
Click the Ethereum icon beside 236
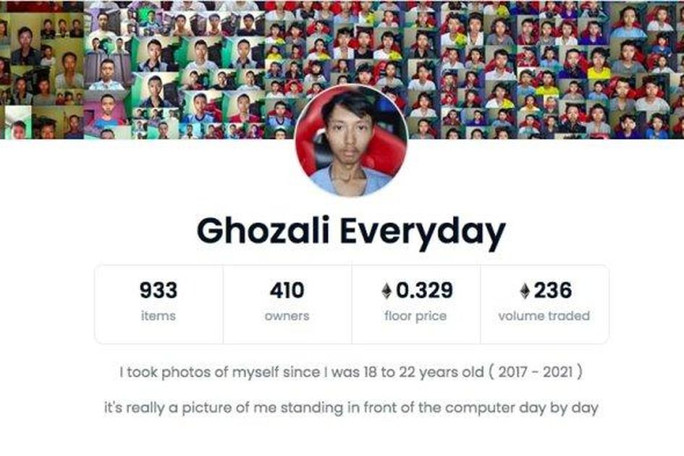[x=525, y=291]
